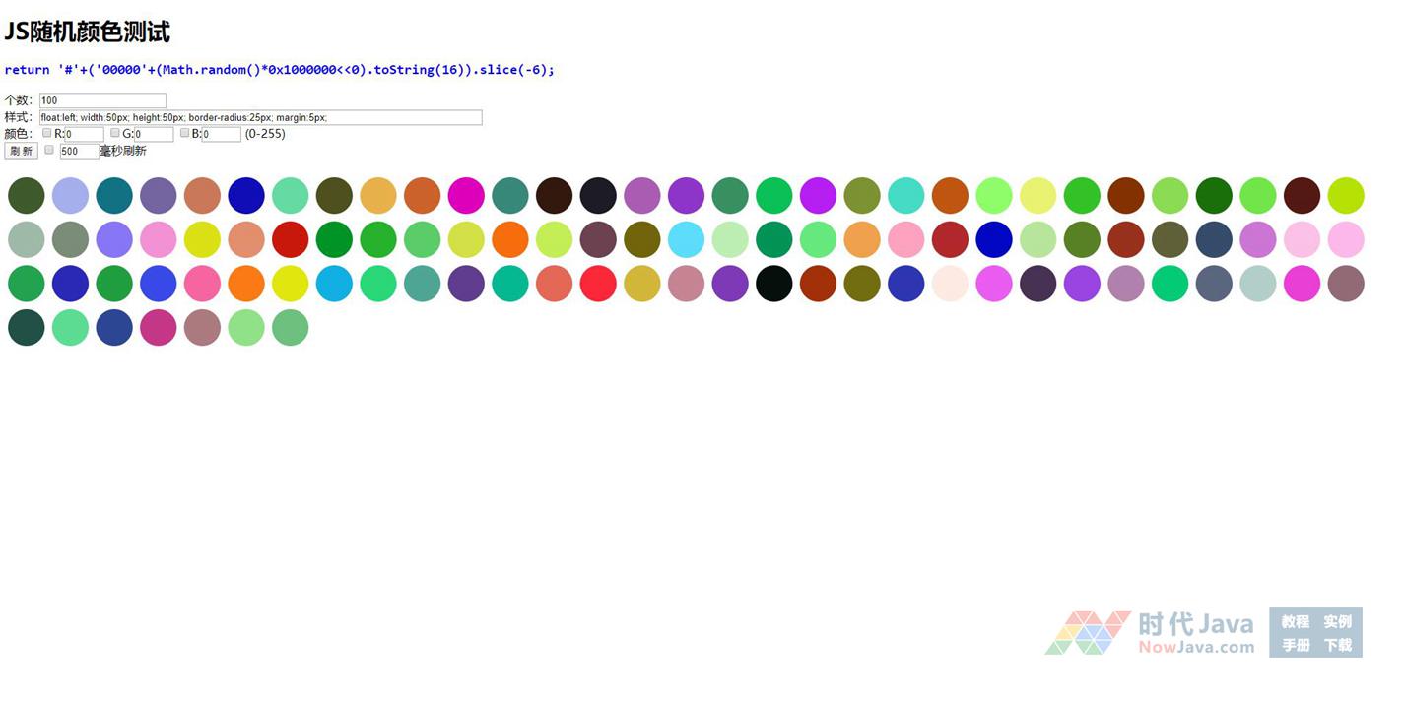
Task: Check the B color checkbox
Action: [x=184, y=133]
